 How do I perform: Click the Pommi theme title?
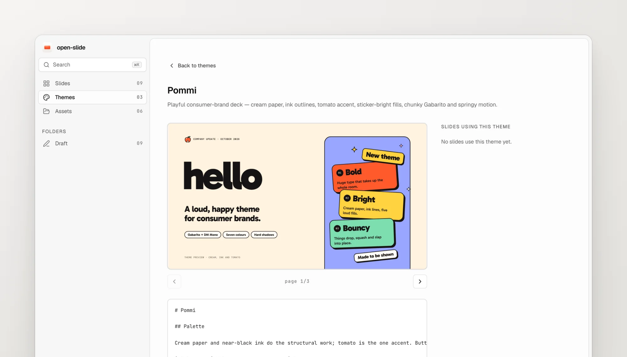point(182,90)
